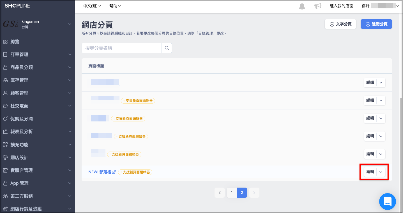Open dropdown arrow beside 編輯 in first page row
Image resolution: width=403 pixels, height=213 pixels.
coord(381,83)
